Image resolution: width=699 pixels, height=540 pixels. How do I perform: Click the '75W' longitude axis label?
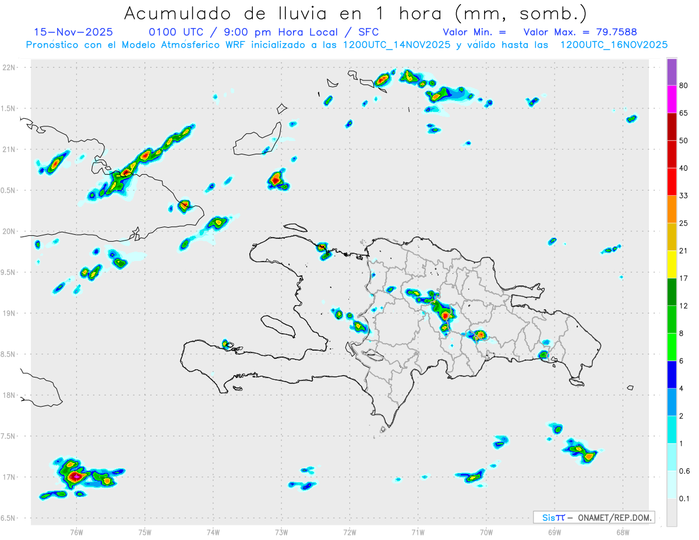[x=145, y=532]
